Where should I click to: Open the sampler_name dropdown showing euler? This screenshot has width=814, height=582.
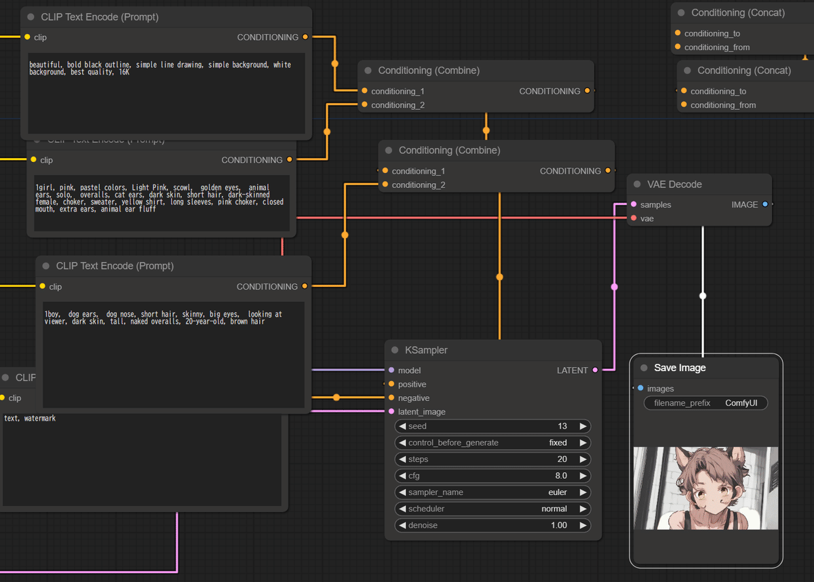click(492, 492)
